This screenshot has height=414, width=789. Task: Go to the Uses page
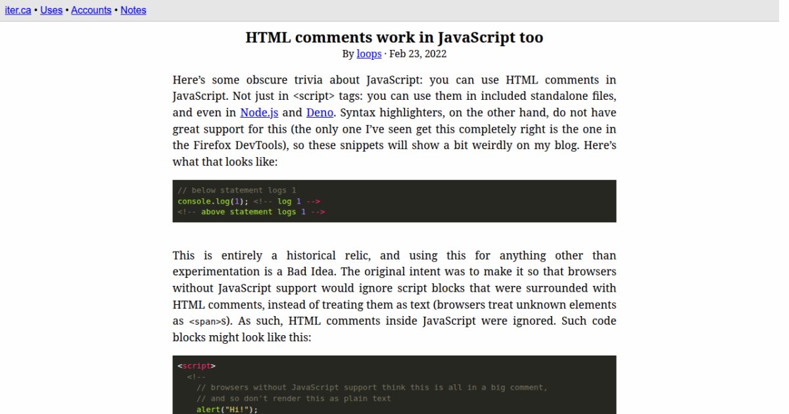tap(51, 11)
